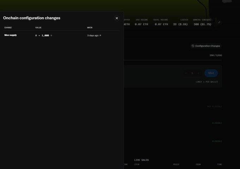Click the mint quantity field showing 1
240x169 pixels.
pos(192,73)
